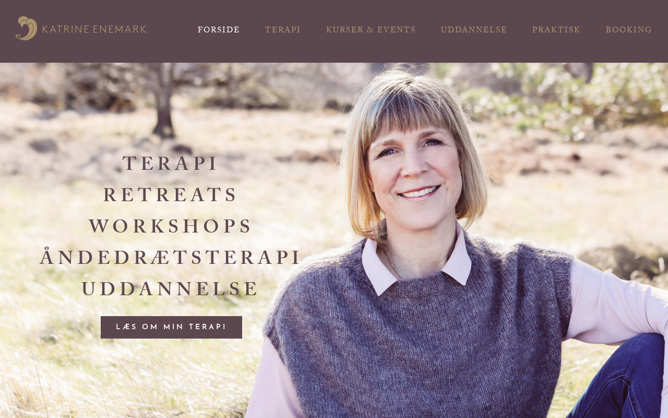Click the Praktisk navigation link
The width and height of the screenshot is (668, 418).
(556, 30)
